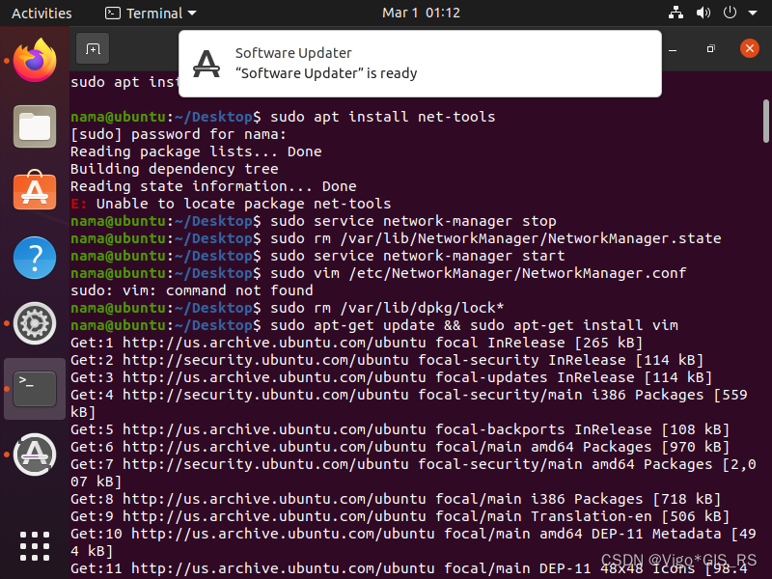Restore the terminal window size
Viewport: 772px width, 579px height.
point(710,49)
